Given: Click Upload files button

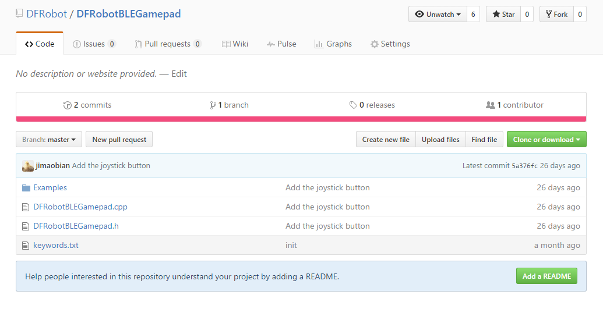Looking at the screenshot, I should pyautogui.click(x=440, y=139).
